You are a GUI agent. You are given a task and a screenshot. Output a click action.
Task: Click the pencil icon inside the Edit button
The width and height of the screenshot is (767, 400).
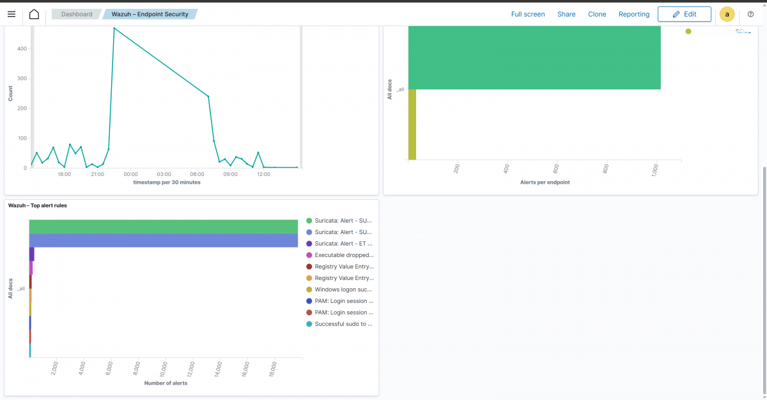point(674,14)
